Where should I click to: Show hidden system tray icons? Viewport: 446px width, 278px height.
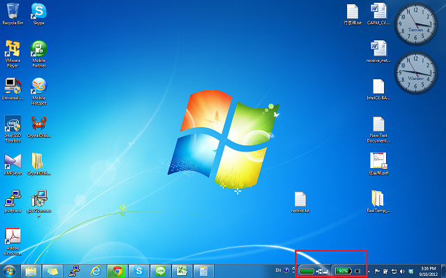click(x=369, y=272)
